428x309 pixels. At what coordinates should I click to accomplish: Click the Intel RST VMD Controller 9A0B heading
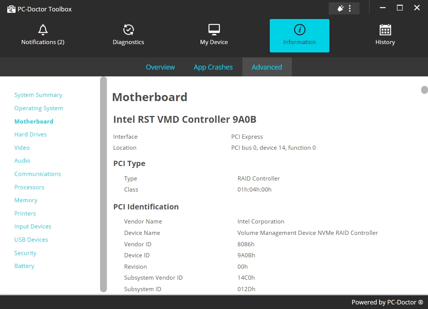pyautogui.click(x=185, y=119)
